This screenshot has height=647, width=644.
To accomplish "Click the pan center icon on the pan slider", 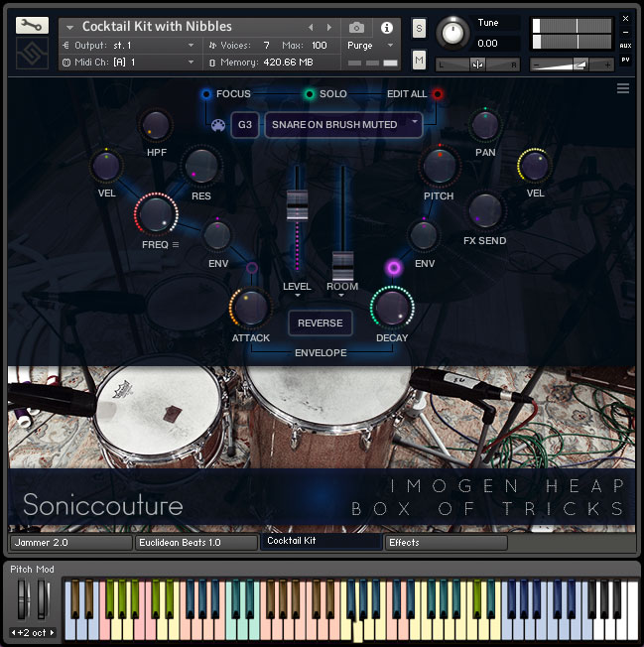I will click(x=477, y=65).
